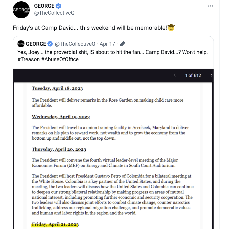The width and height of the screenshot is (229, 229).
Task: Click the GEORGE display name in header
Action: tap(44, 6)
